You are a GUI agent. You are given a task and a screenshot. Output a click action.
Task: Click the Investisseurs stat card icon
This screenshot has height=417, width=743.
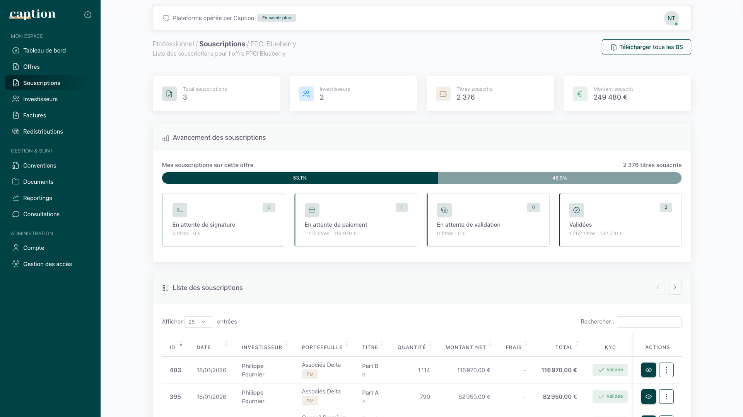306,94
